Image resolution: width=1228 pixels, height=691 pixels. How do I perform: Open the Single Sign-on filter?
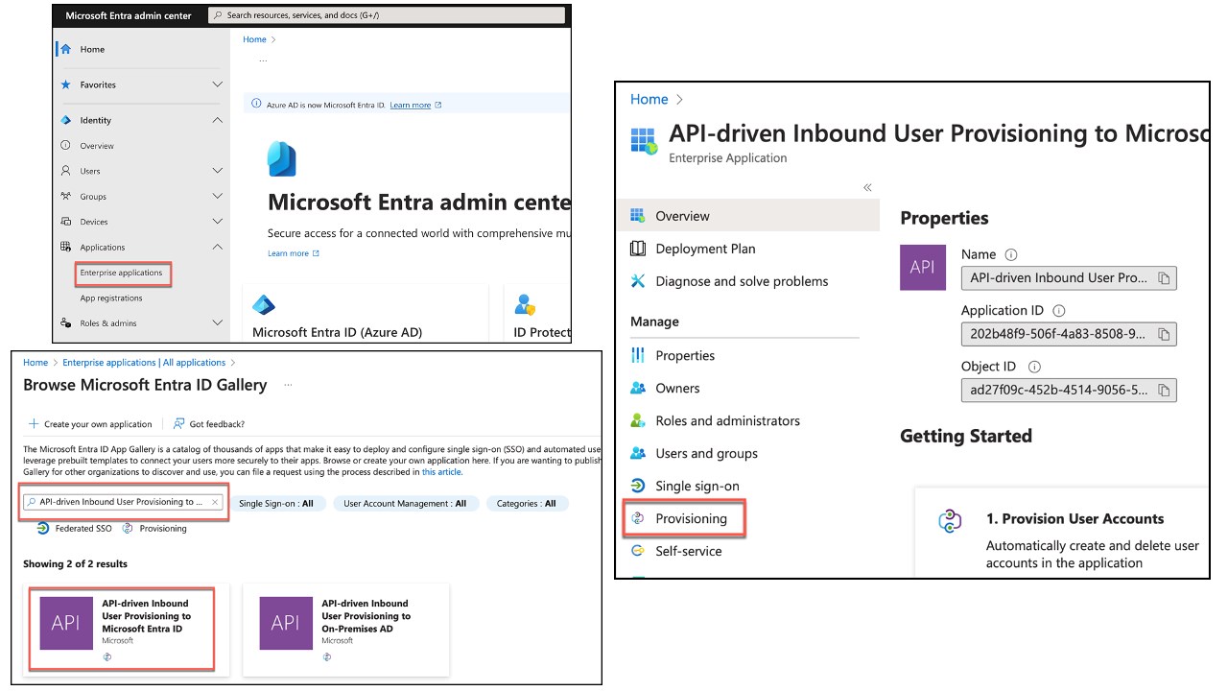pyautogui.click(x=276, y=503)
